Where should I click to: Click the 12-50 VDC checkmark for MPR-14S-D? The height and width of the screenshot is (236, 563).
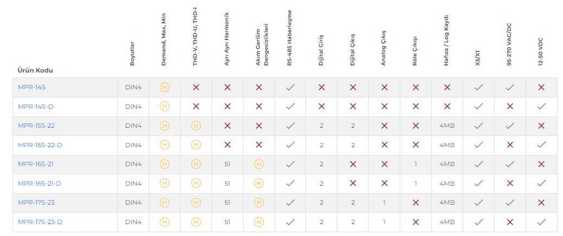[x=541, y=107]
